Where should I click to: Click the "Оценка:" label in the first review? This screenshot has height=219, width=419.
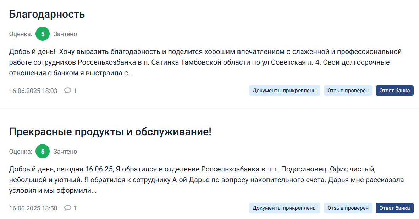click(21, 34)
